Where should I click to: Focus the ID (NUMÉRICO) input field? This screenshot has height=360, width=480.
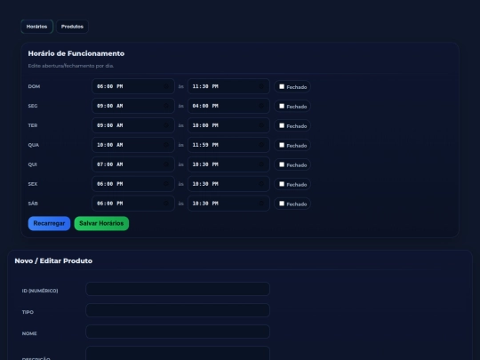178,289
